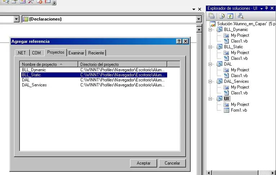
Task: Close the code editor document tab
Action: 200,9
